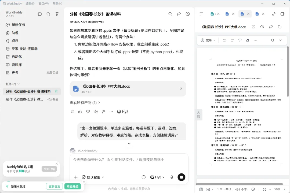This screenshot has height=193, width=290.
Task: Select the format painter tool
Action: (240, 40)
